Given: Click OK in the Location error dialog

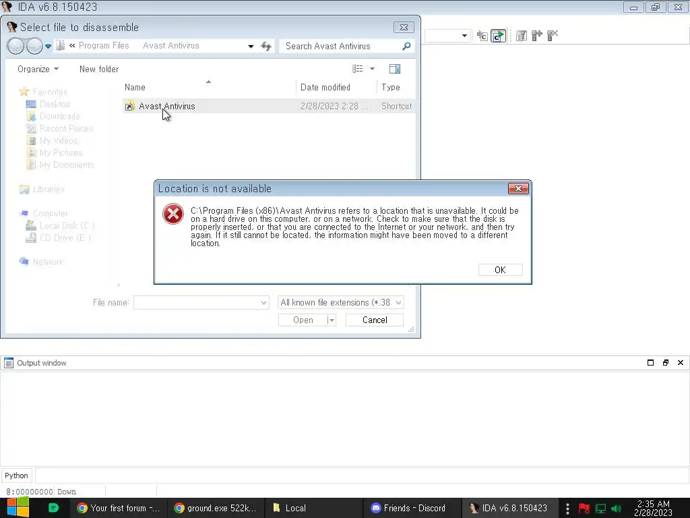Looking at the screenshot, I should tap(501, 270).
